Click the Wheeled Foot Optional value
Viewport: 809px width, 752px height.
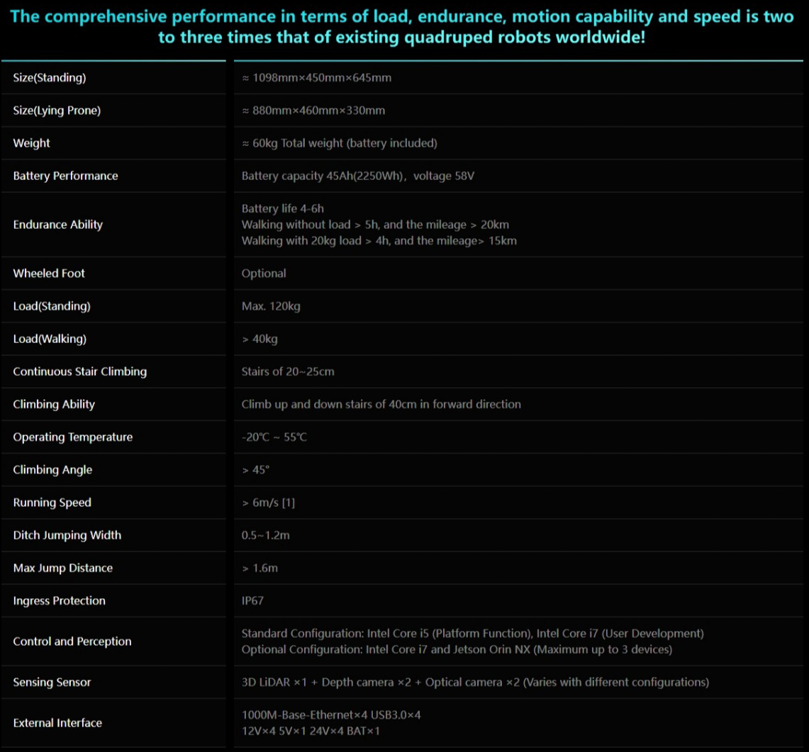(x=264, y=274)
